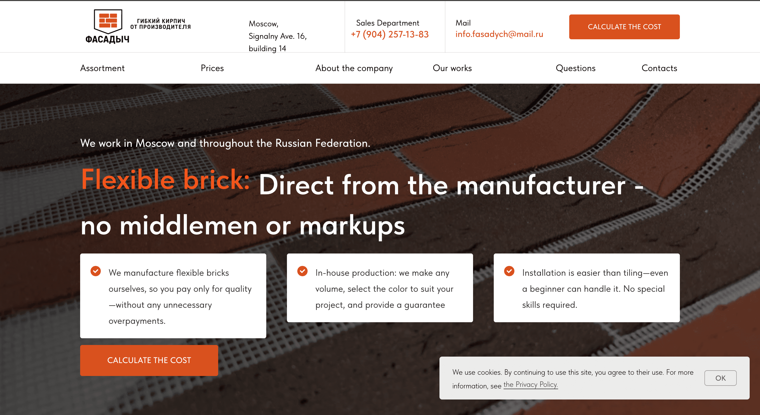Click "no middlemen or markups" headline text
Screen dimensions: 760x415
click(242, 226)
